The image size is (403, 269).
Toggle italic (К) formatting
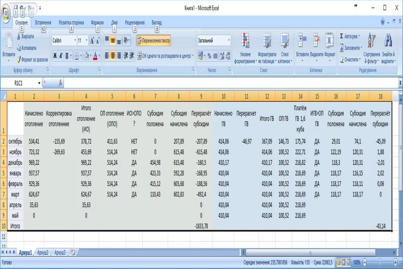click(61, 55)
